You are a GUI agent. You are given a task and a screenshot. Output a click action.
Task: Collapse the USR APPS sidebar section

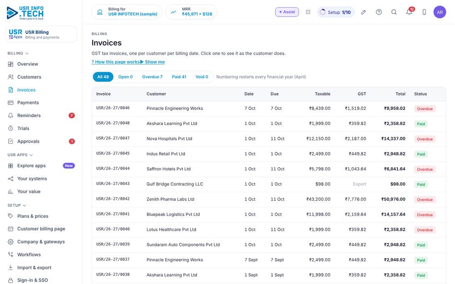click(x=20, y=155)
